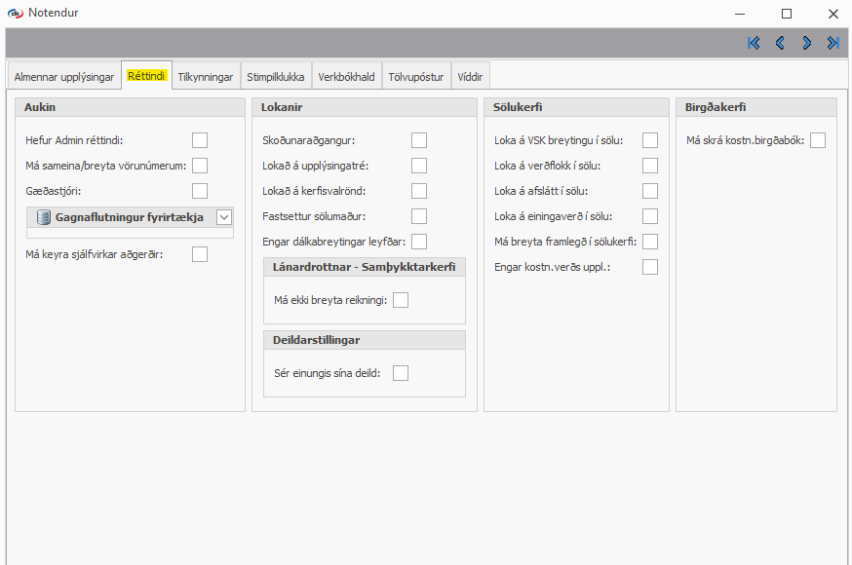The image size is (852, 565).
Task: Enable Má skrá kostn.birgðabók checkbox
Action: 818,140
